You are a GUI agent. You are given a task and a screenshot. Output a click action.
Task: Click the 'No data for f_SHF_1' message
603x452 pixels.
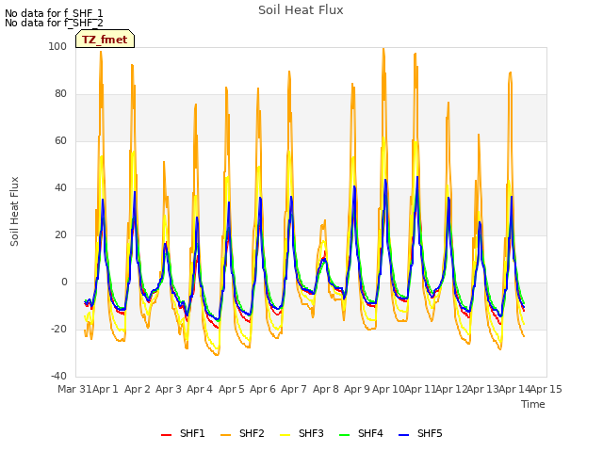click(54, 13)
